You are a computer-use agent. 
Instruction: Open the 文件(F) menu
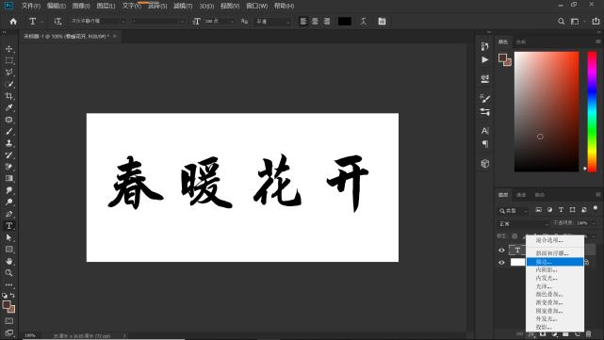(31, 6)
